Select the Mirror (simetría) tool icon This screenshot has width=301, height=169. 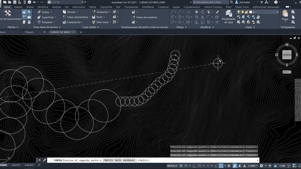coord(203,17)
